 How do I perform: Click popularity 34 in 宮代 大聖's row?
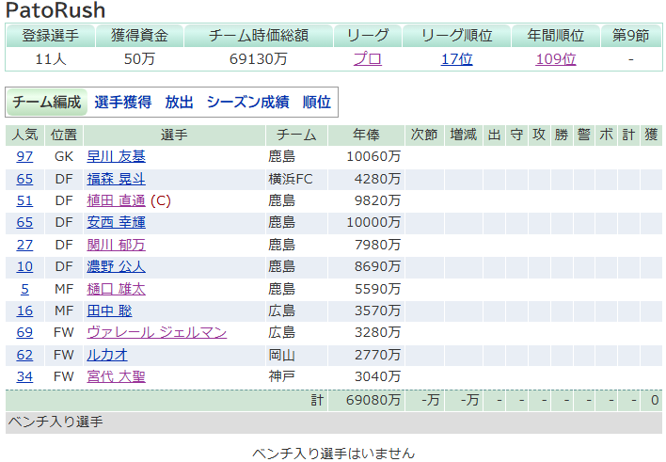click(x=24, y=376)
